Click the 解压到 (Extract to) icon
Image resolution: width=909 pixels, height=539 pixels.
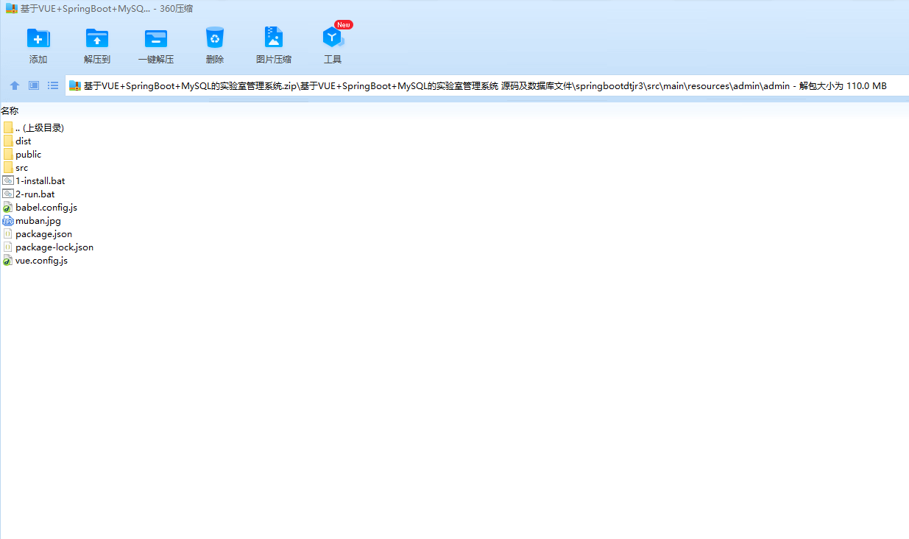[x=97, y=38]
